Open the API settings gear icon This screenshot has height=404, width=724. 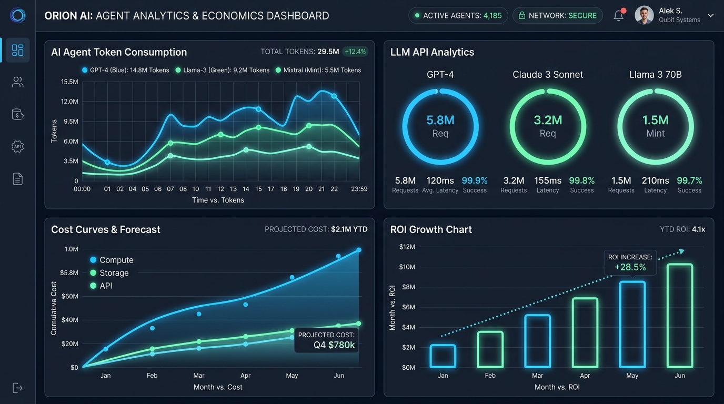click(18, 146)
